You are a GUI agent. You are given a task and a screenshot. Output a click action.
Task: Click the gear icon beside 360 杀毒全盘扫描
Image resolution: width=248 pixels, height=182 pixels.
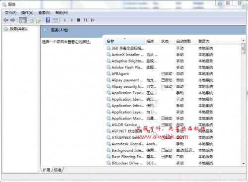point(109,48)
